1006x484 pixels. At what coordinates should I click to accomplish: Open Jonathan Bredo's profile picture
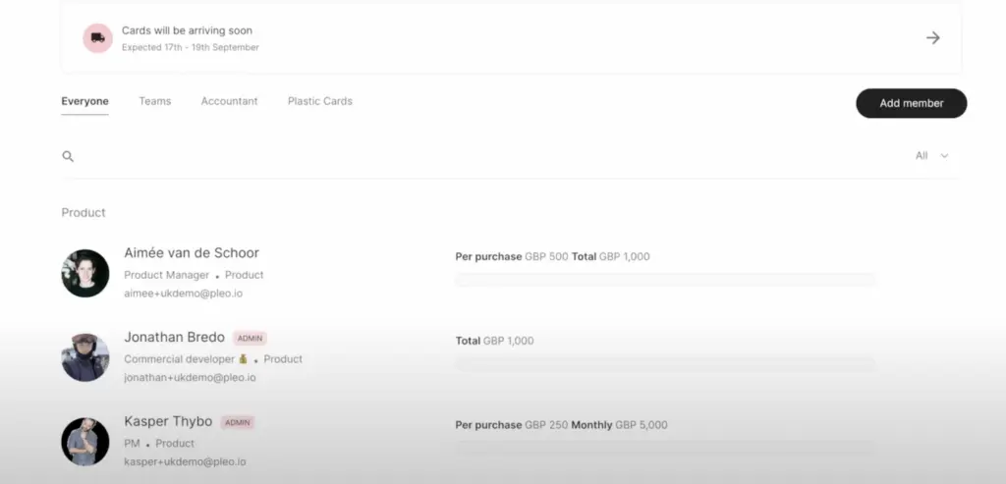pyautogui.click(x=85, y=357)
